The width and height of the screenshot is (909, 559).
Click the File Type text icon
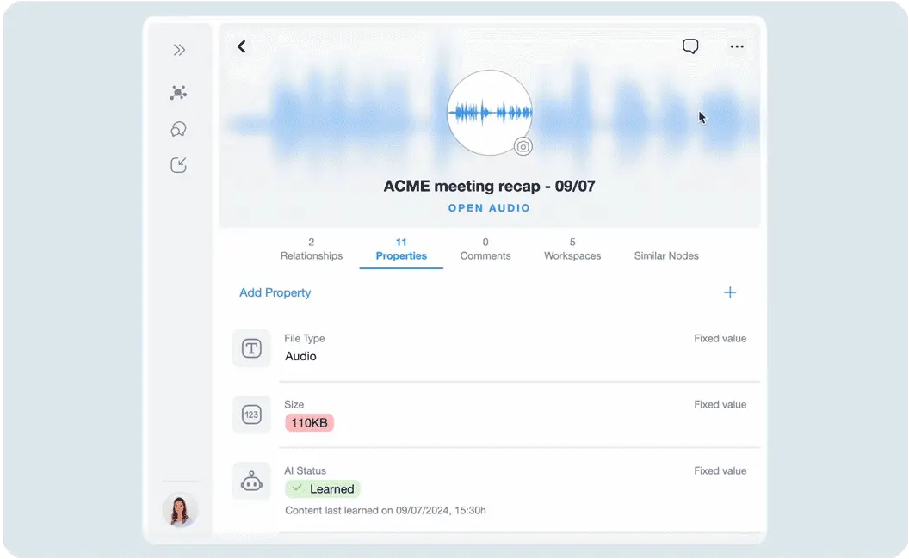pos(251,348)
